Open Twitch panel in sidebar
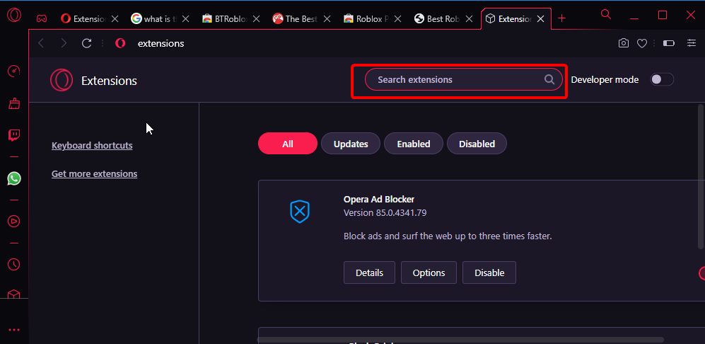 point(14,135)
